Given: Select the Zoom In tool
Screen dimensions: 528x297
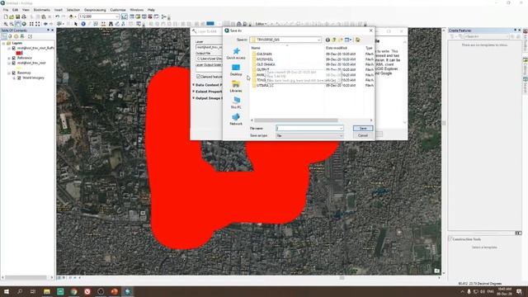Looking at the screenshot, I should coord(6,24).
